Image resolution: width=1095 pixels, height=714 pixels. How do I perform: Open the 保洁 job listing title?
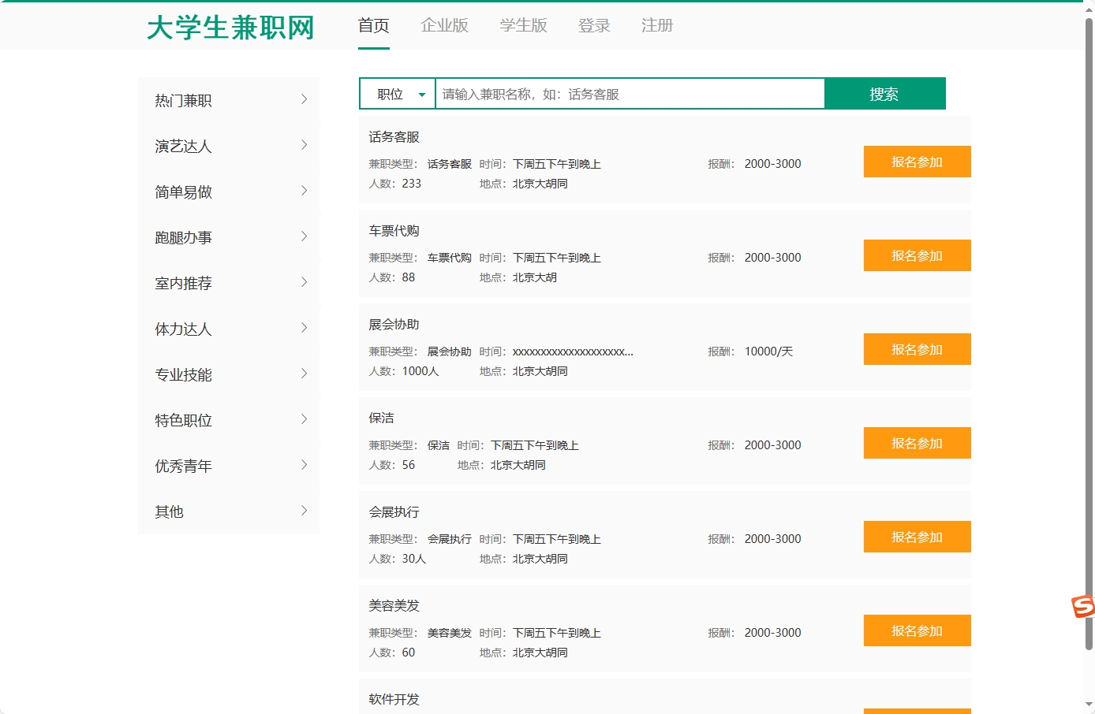click(382, 418)
